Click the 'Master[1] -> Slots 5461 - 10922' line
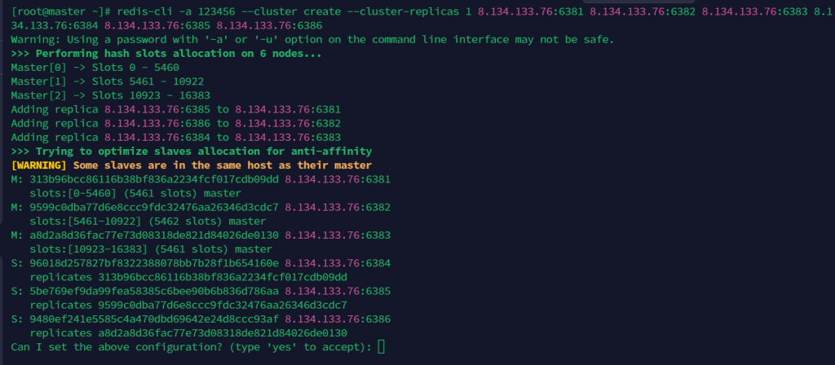The width and height of the screenshot is (835, 365). (x=107, y=81)
